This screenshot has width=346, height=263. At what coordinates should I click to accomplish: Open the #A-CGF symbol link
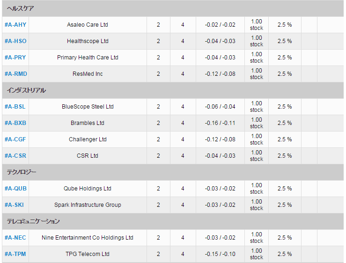click(15, 139)
